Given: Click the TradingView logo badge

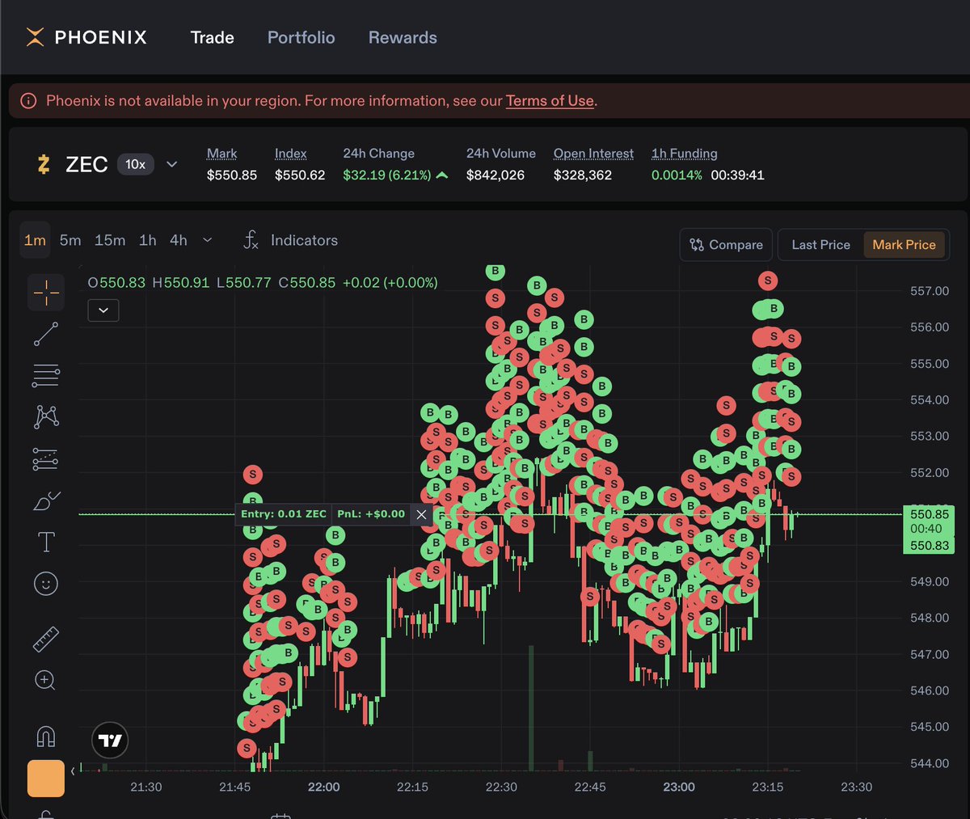Looking at the screenshot, I should tap(110, 740).
